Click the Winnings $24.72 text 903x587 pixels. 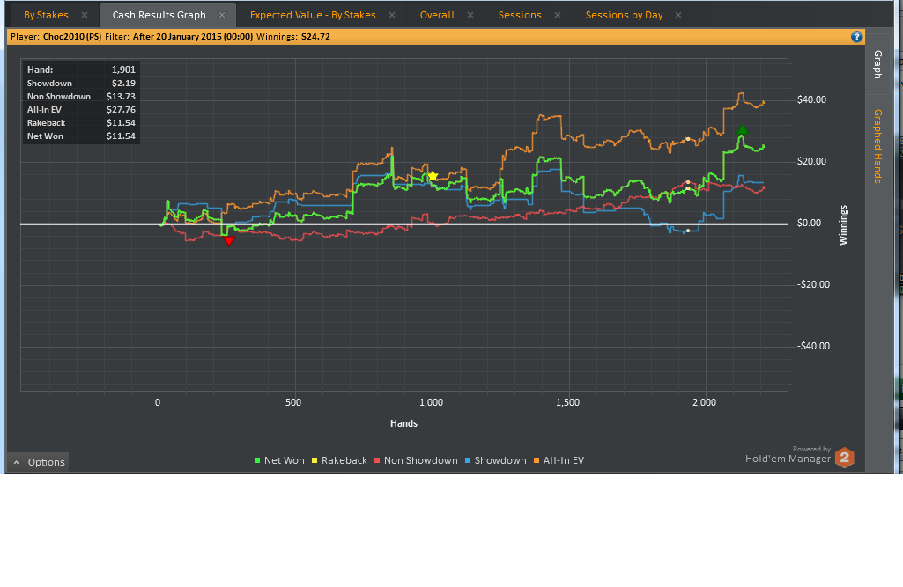(293, 37)
